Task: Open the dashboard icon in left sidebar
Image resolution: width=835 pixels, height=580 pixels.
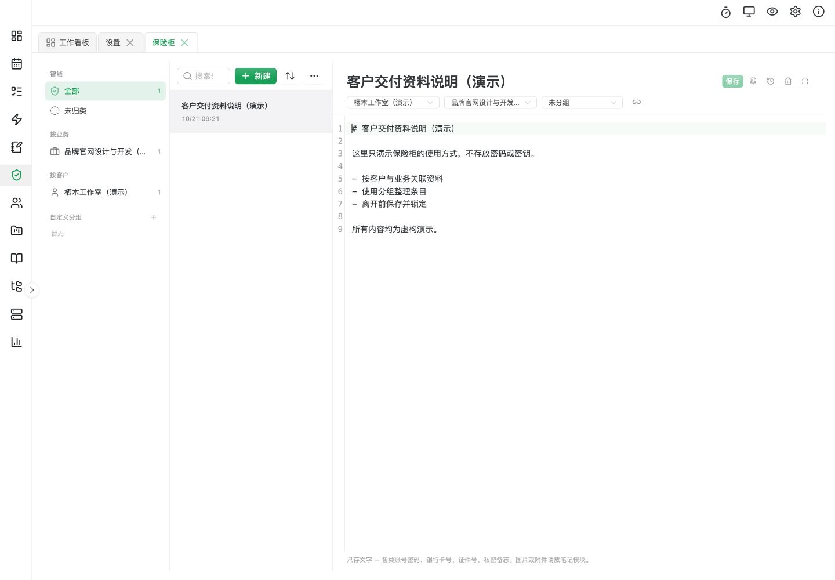Action: [17, 36]
